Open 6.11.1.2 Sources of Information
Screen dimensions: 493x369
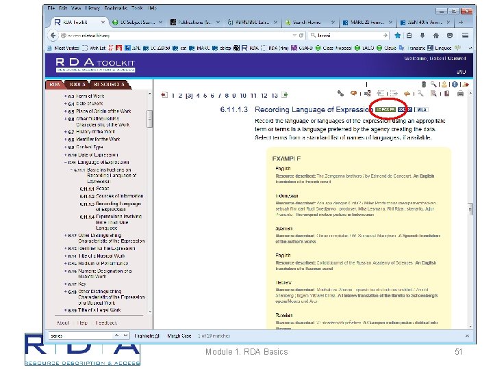[112, 196]
